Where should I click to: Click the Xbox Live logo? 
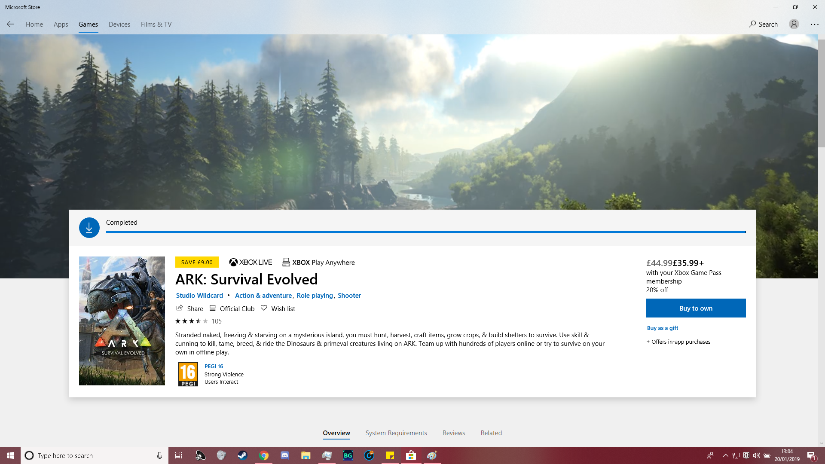pyautogui.click(x=251, y=262)
